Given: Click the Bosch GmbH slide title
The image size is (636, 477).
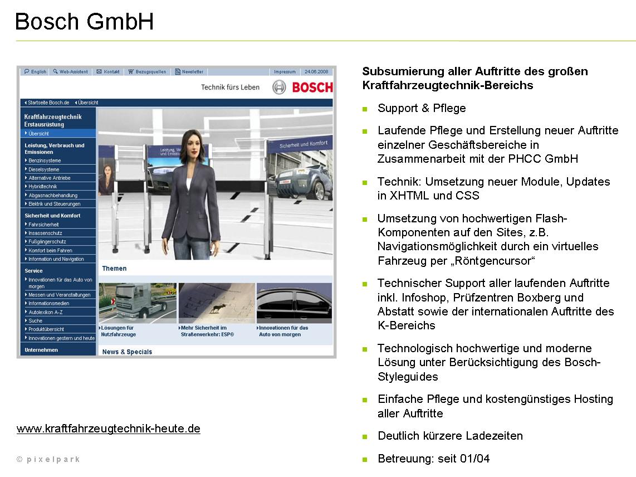Looking at the screenshot, I should pyautogui.click(x=84, y=21).
